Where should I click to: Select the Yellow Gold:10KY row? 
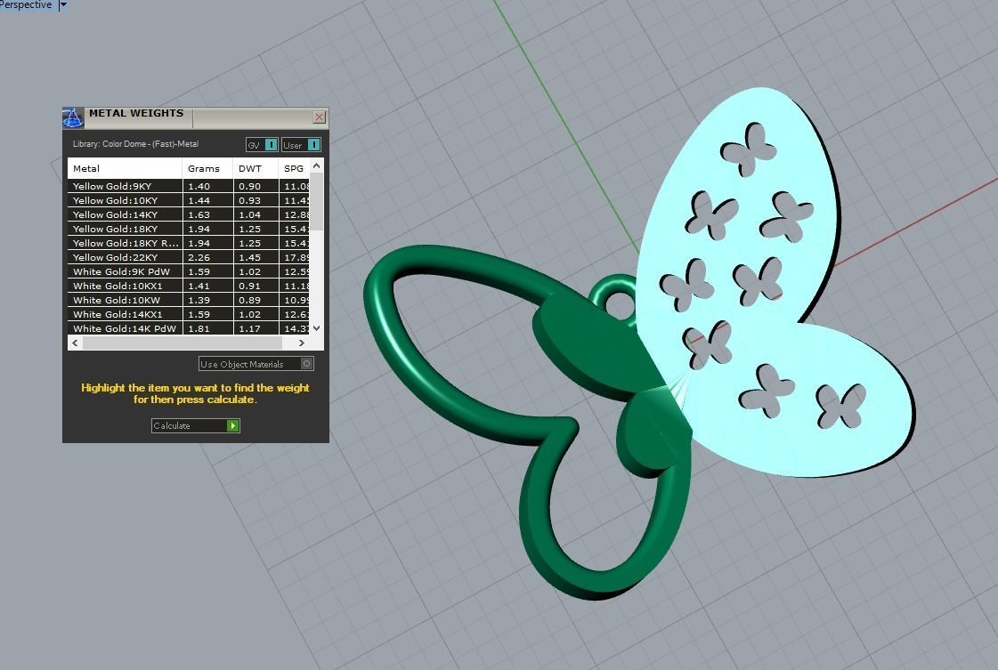189,200
